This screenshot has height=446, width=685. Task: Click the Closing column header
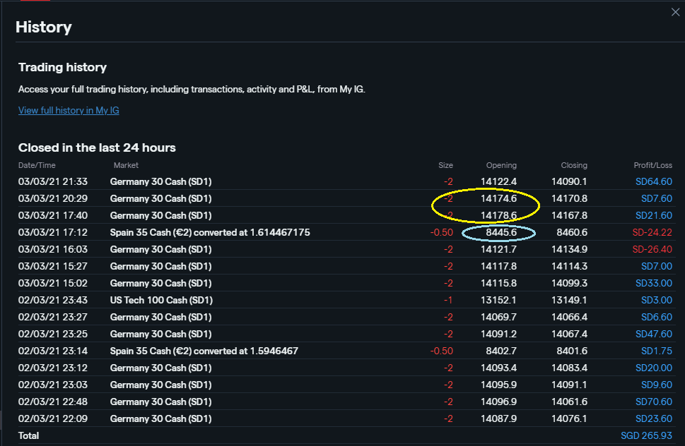click(x=573, y=165)
